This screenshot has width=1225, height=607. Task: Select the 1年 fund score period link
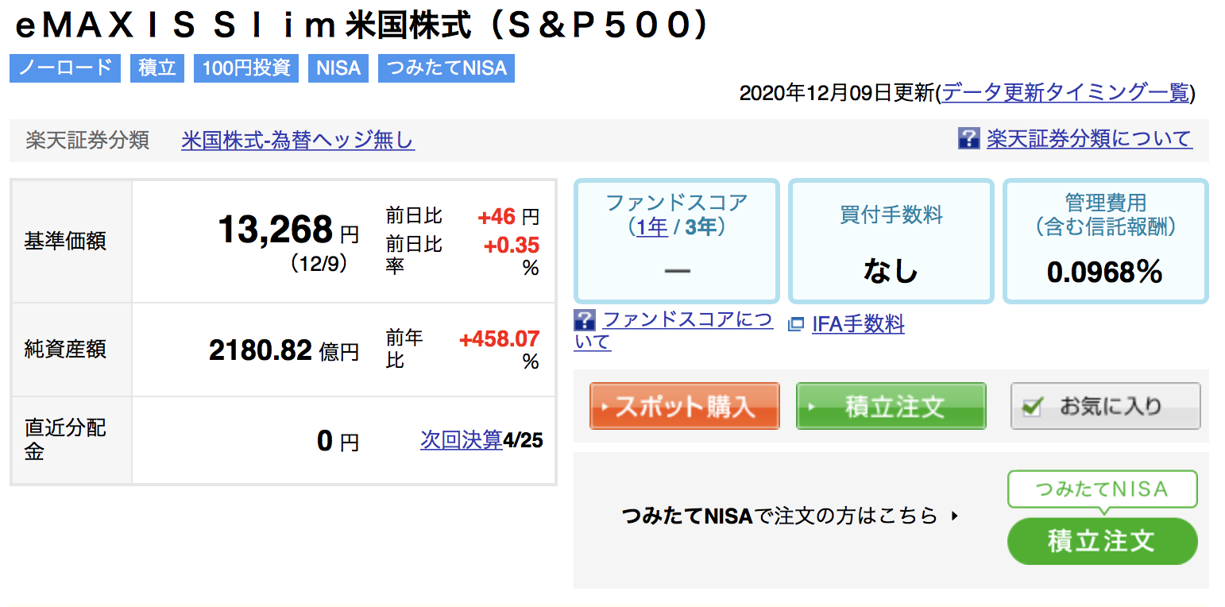point(652,227)
